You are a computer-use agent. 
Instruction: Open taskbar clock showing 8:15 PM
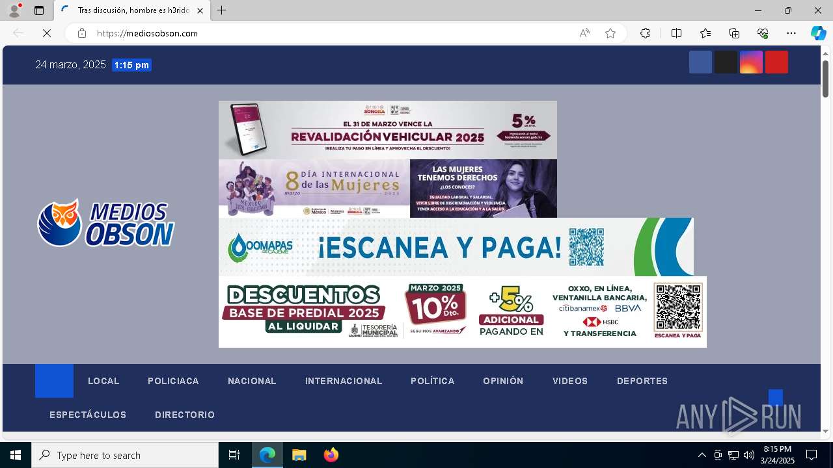point(778,455)
